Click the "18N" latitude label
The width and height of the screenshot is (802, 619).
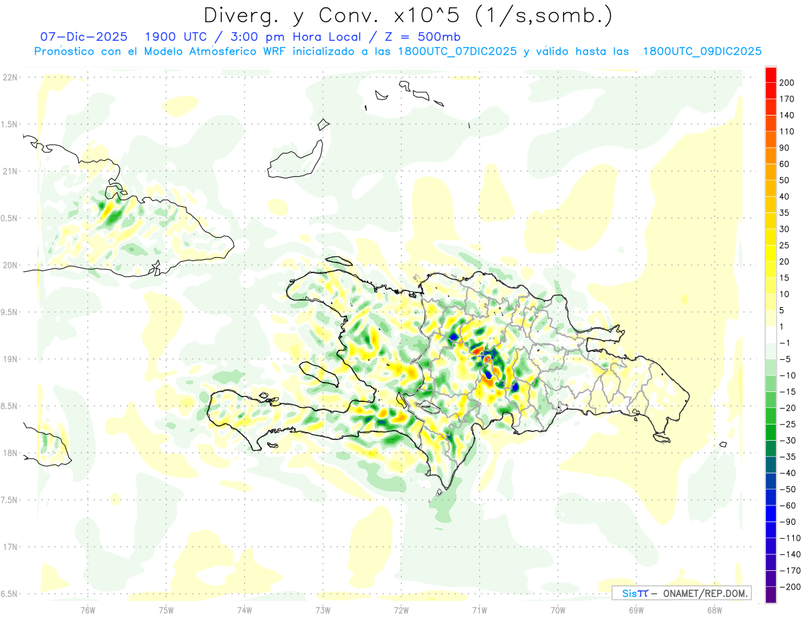11,453
